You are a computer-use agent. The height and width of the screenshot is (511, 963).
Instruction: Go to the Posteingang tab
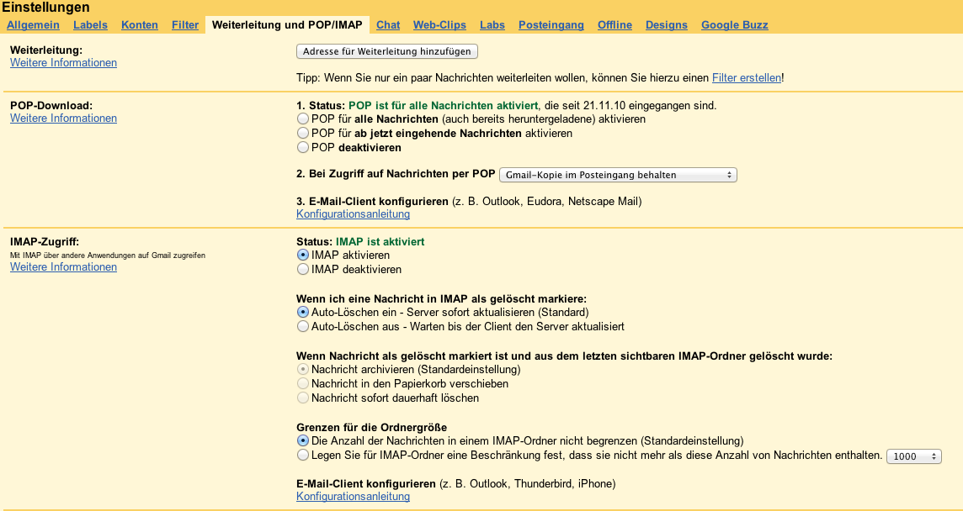(551, 25)
